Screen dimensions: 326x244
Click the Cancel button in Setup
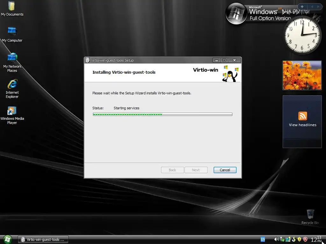[225, 170]
